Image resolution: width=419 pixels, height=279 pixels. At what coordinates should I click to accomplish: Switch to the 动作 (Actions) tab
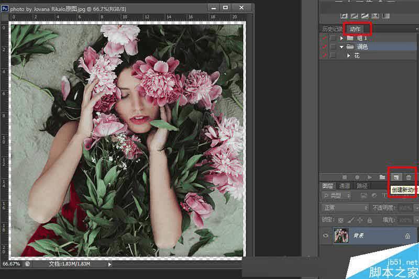[355, 29]
